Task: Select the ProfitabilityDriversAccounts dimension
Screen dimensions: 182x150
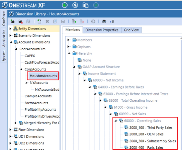Action: [42, 116]
